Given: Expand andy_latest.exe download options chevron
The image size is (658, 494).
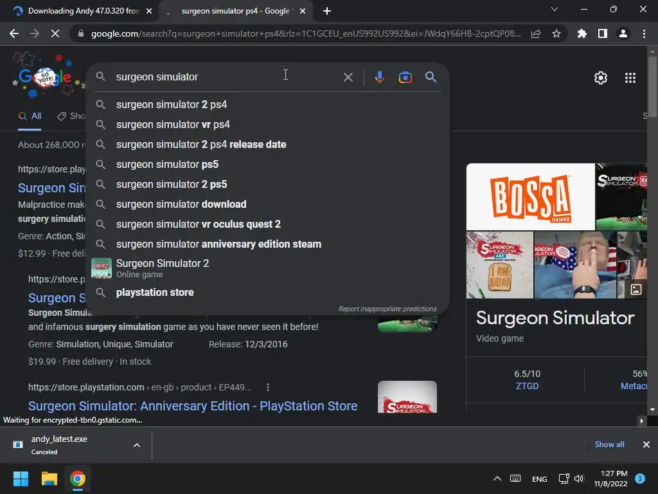Looking at the screenshot, I should pos(137,445).
